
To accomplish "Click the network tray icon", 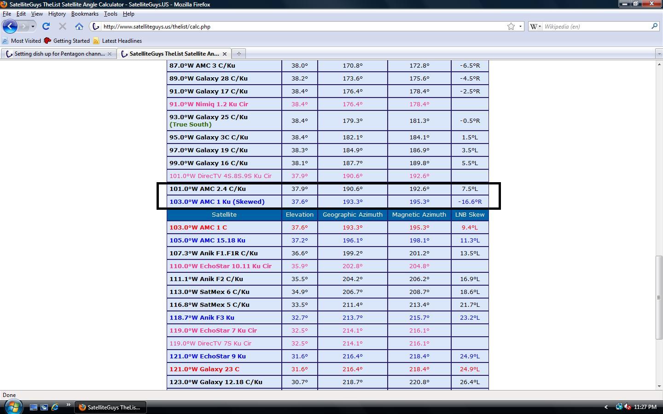I will point(619,407).
